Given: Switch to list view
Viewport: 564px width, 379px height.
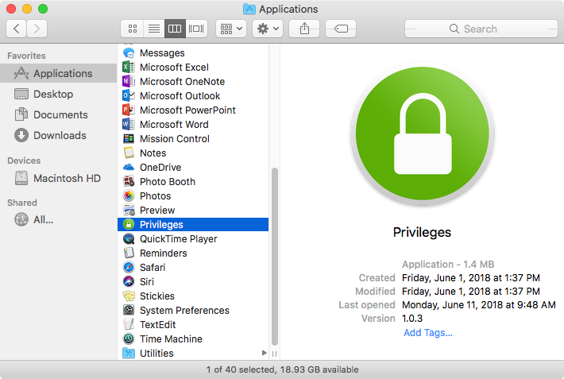Looking at the screenshot, I should [154, 29].
